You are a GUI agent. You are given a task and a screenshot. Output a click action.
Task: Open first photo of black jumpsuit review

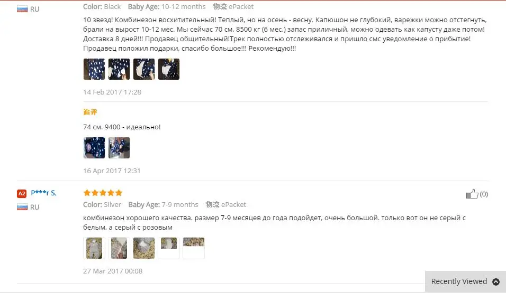pyautogui.click(x=94, y=69)
